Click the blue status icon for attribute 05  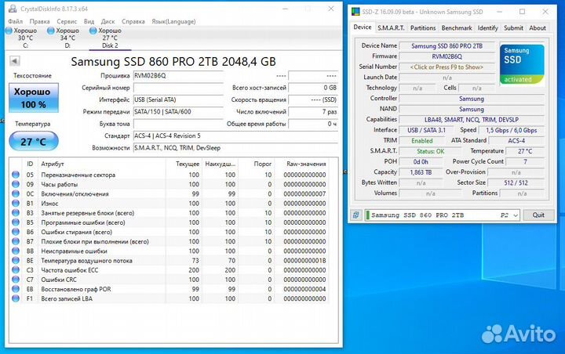pyautogui.click(x=16, y=175)
